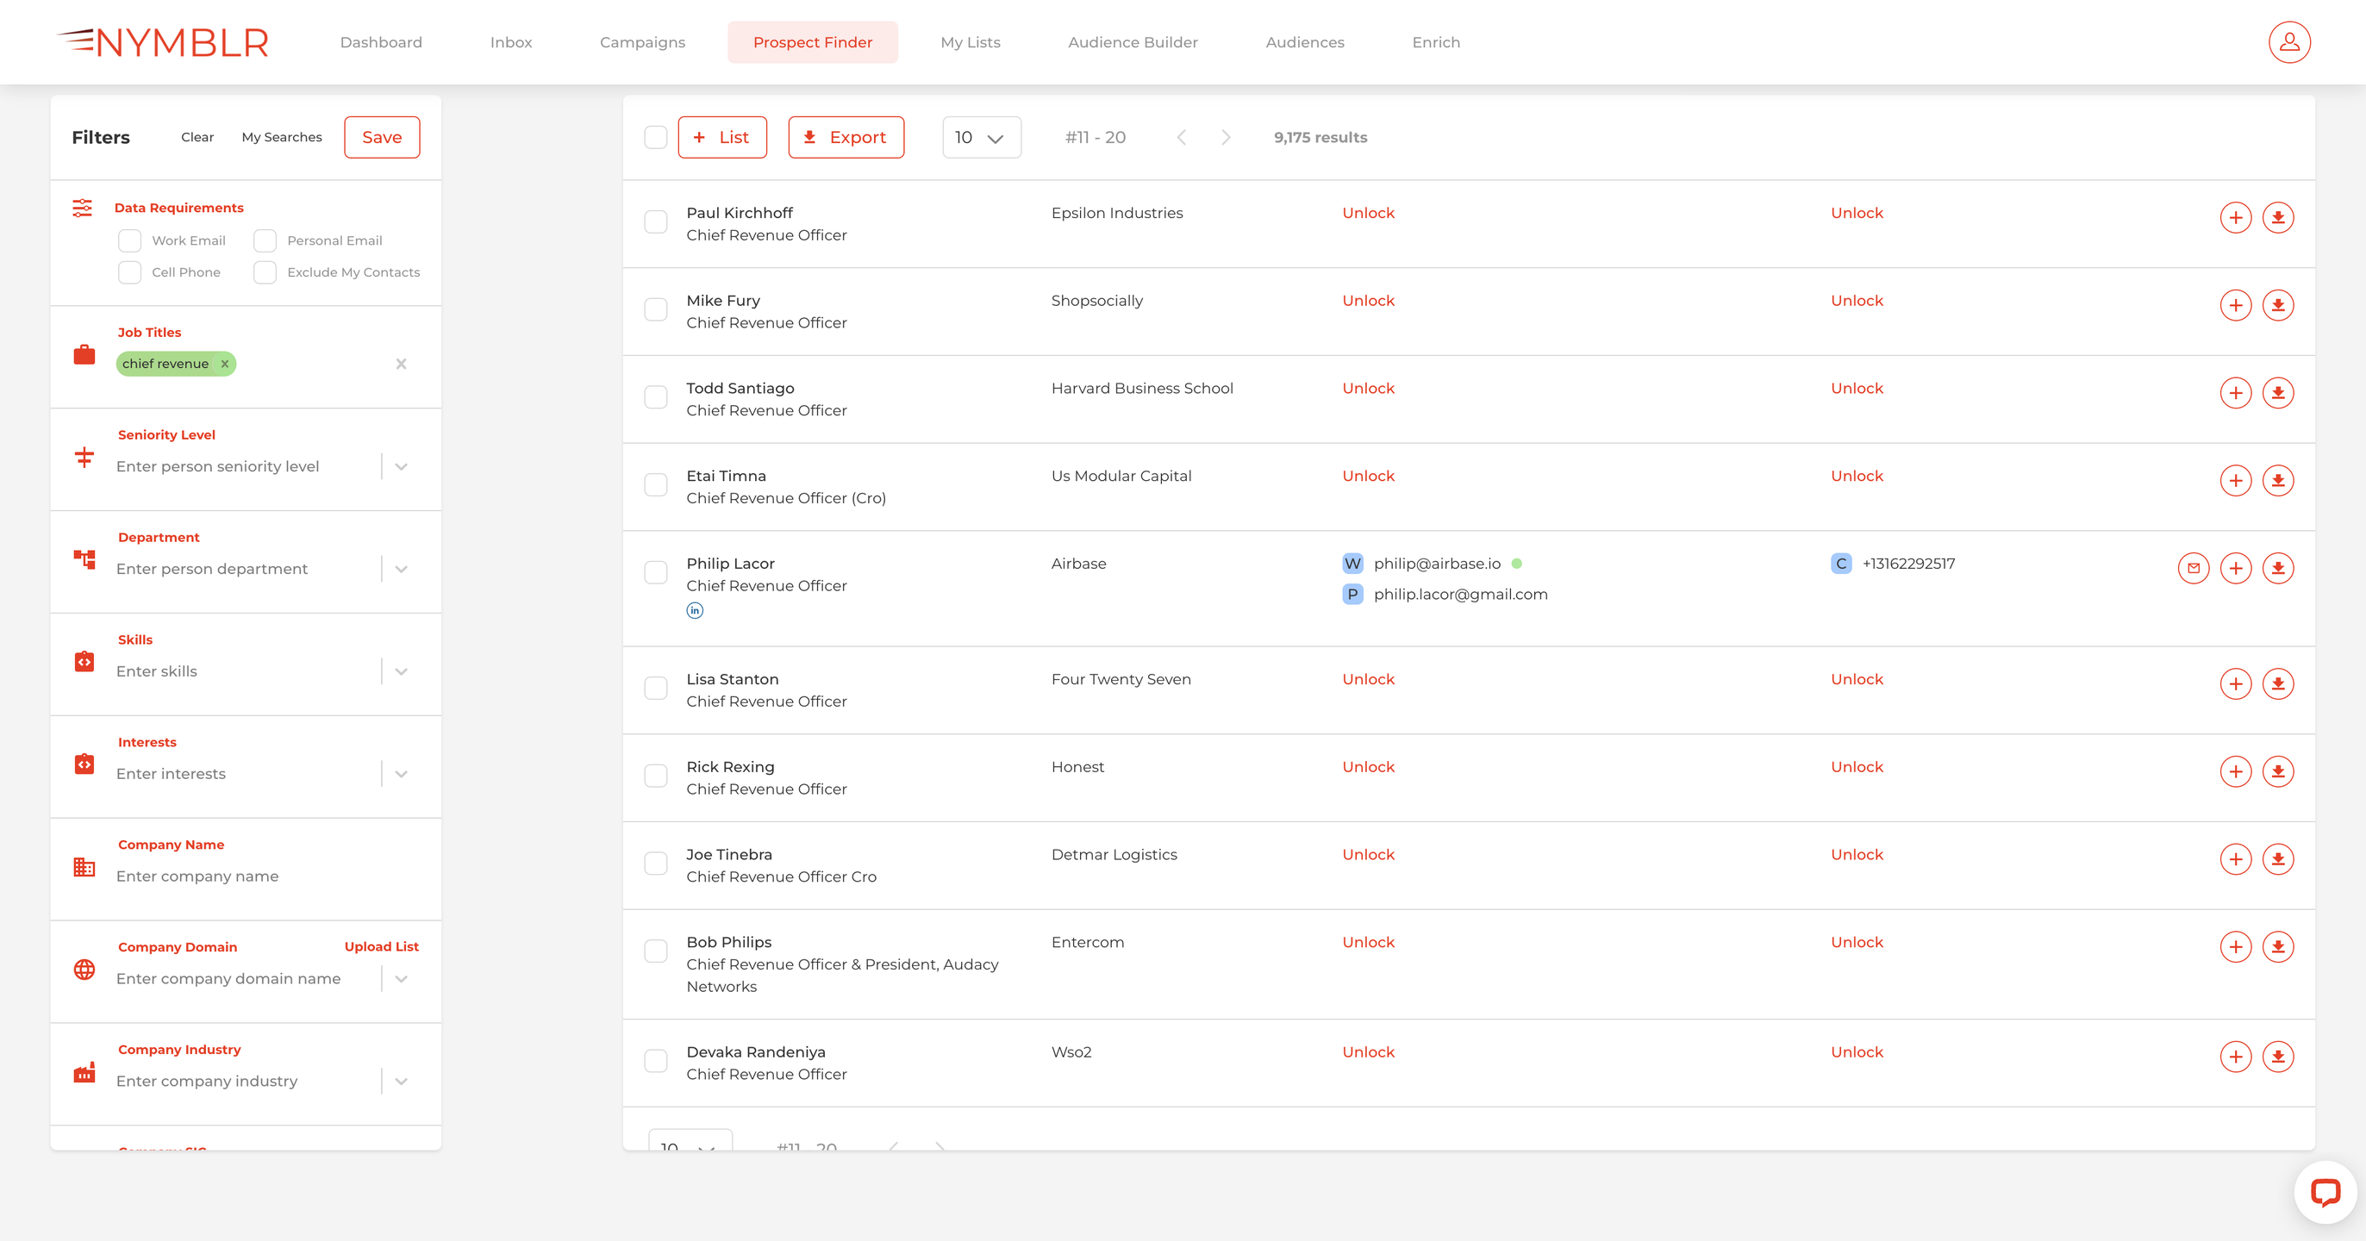Expand the Seniority Level dropdown

point(402,466)
